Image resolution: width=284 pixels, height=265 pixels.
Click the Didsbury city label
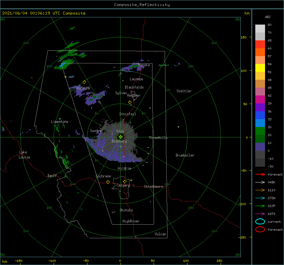pos(119,141)
